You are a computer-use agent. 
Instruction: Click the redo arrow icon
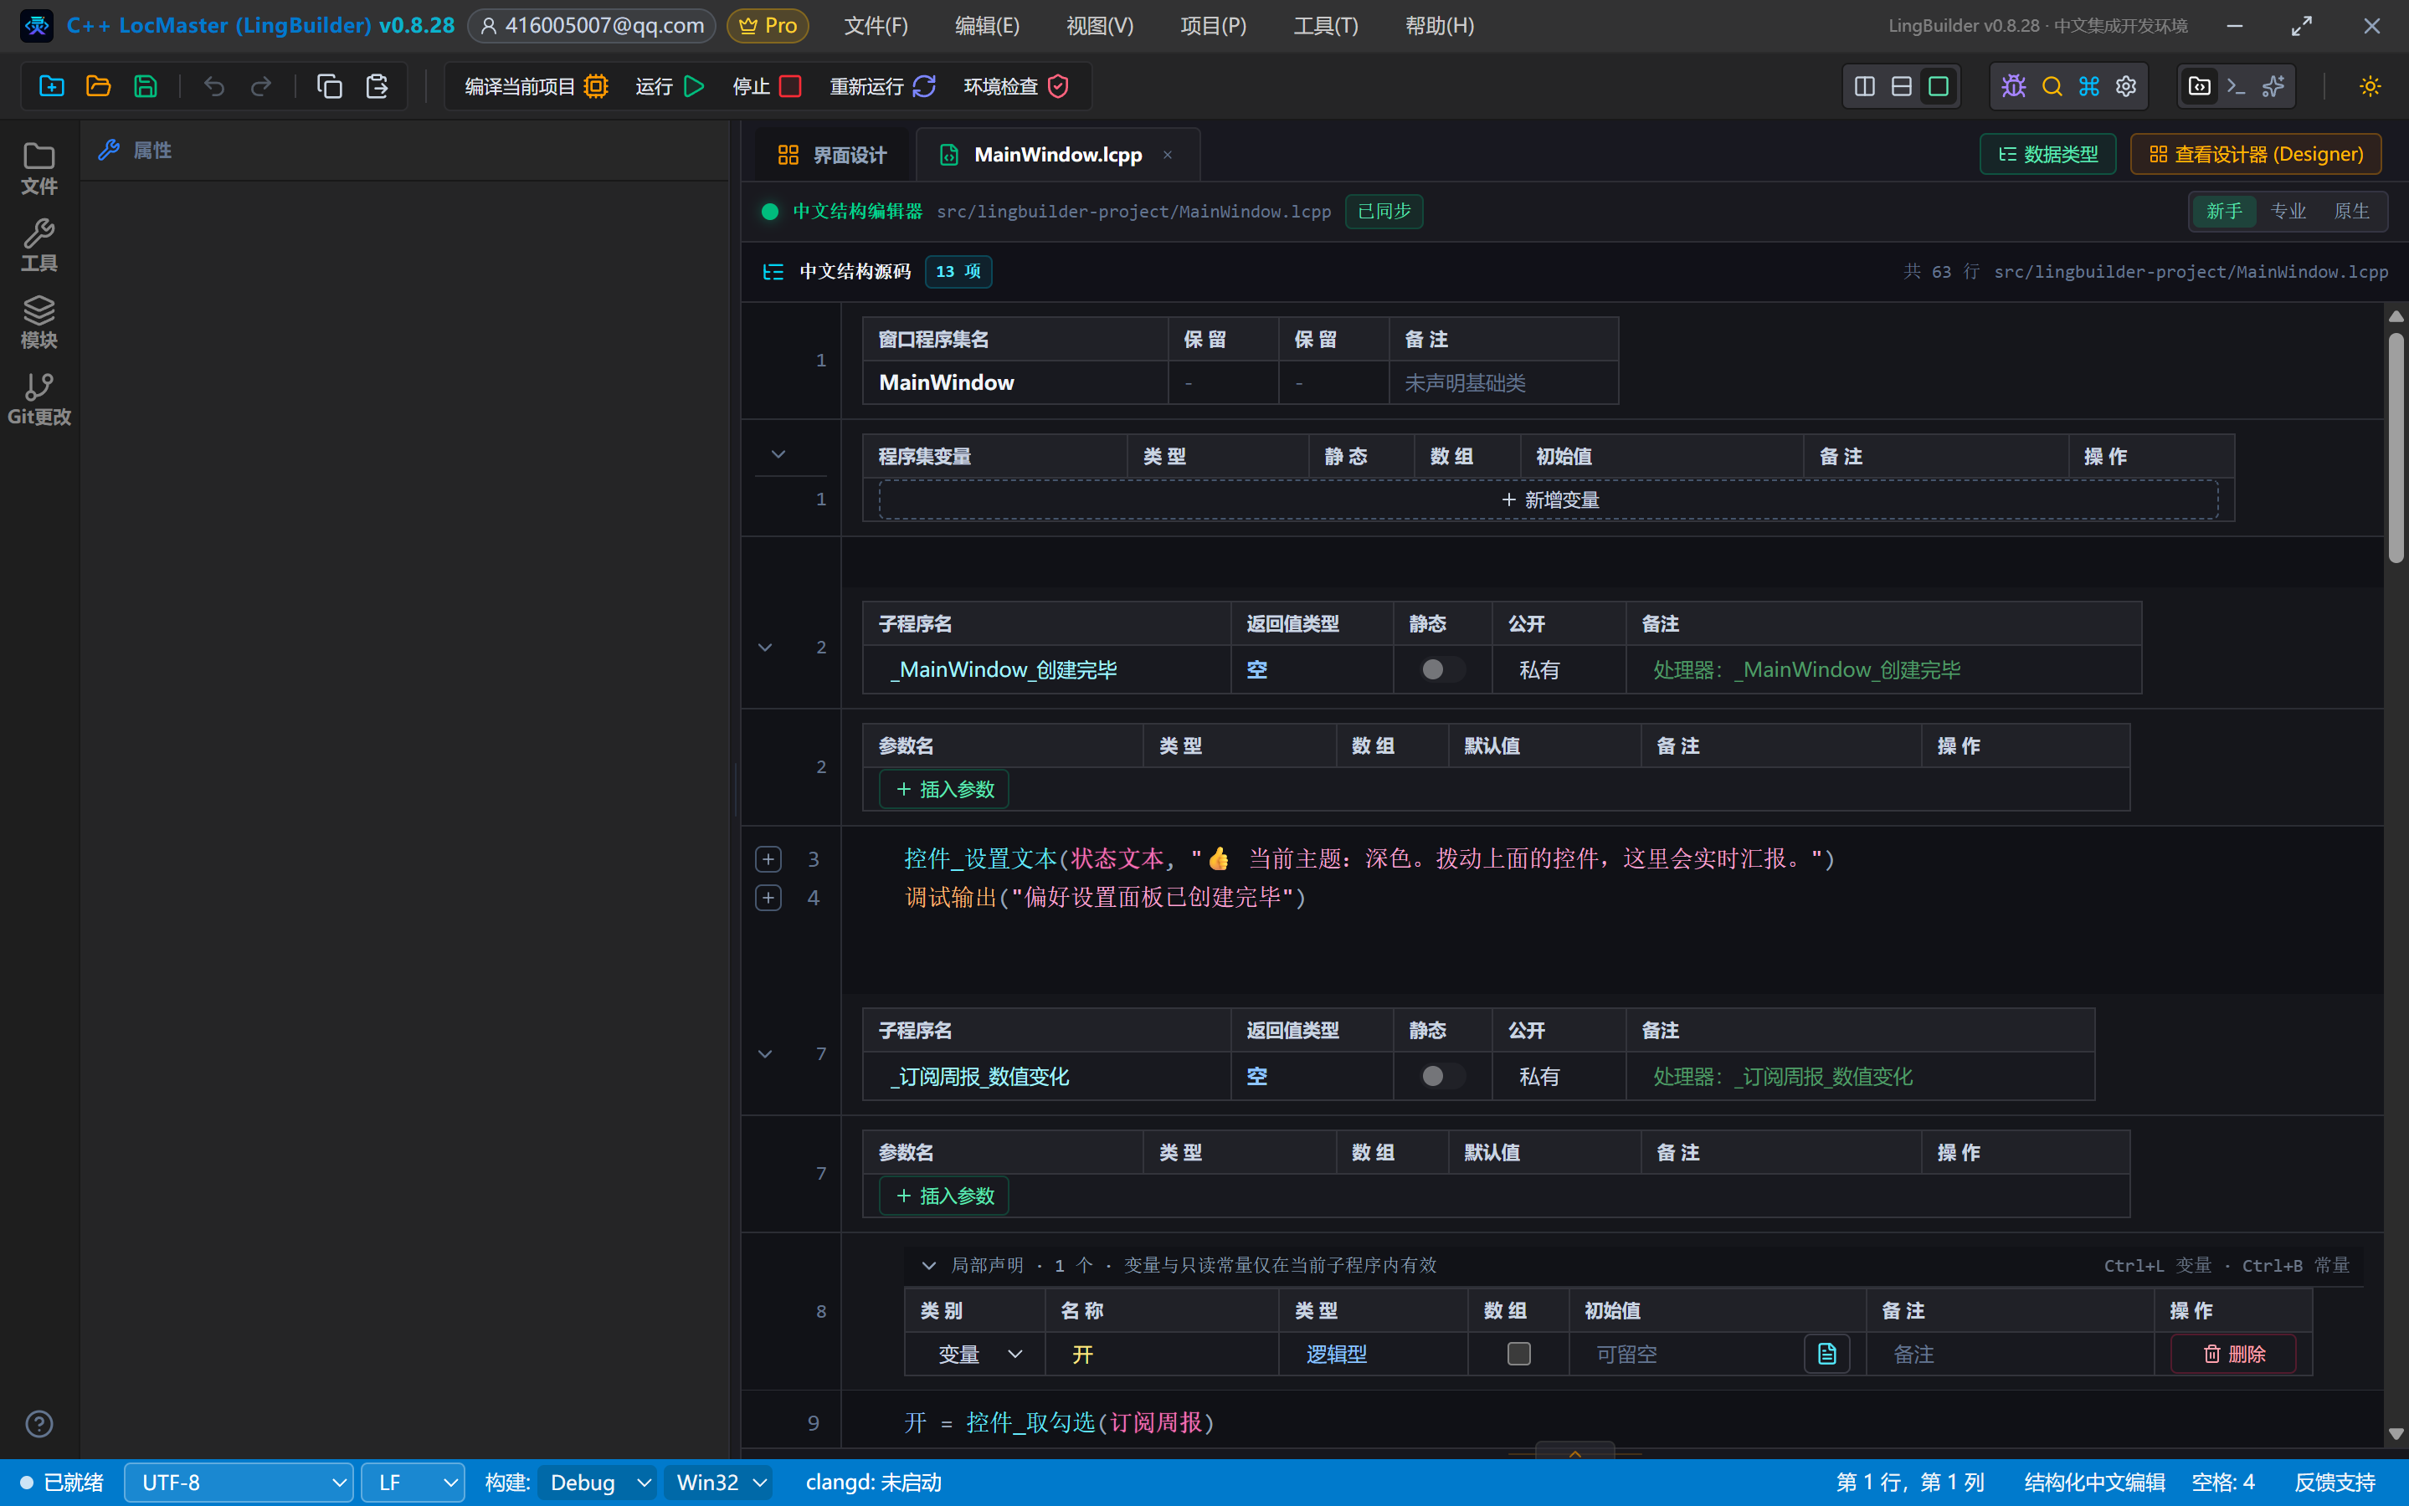click(x=261, y=87)
